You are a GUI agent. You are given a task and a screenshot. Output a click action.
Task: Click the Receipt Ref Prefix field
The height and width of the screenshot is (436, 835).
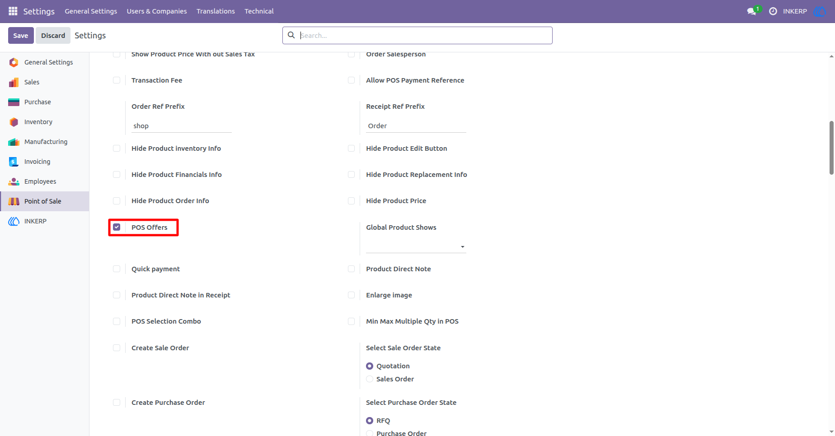pos(416,126)
